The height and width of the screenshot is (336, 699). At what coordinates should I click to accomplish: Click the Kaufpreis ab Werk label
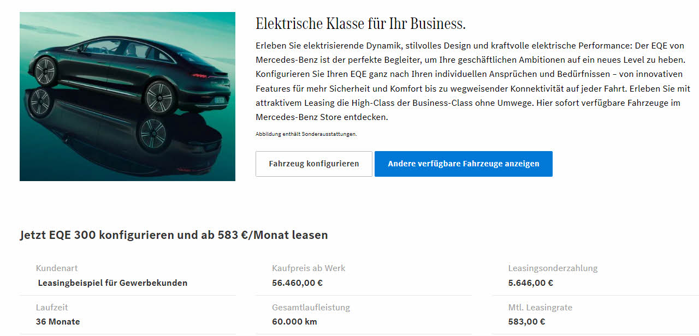coord(309,268)
